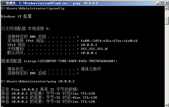The width and height of the screenshot is (169, 107).
Task: Click the 'ping 10.0.0.2' command line
Action: pos(38,81)
